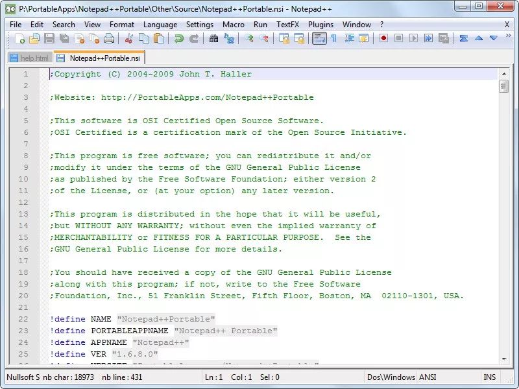
Task: Open the Language menu
Action: coord(160,25)
